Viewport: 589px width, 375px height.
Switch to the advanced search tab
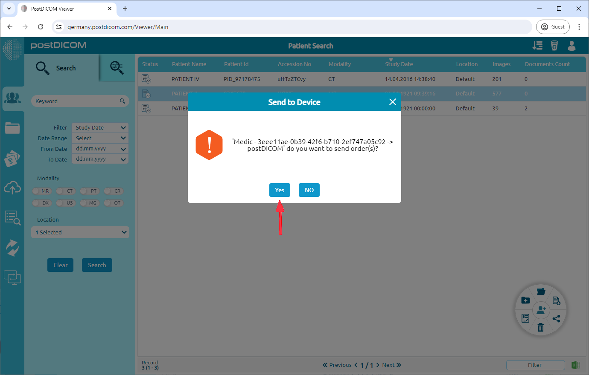[x=117, y=67]
